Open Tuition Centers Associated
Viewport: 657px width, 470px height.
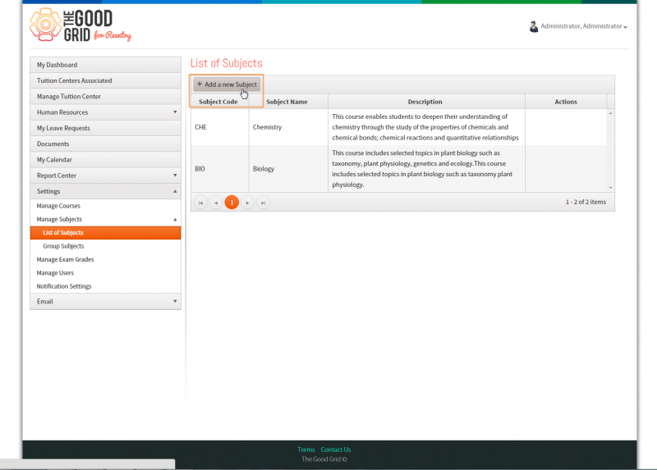point(106,80)
